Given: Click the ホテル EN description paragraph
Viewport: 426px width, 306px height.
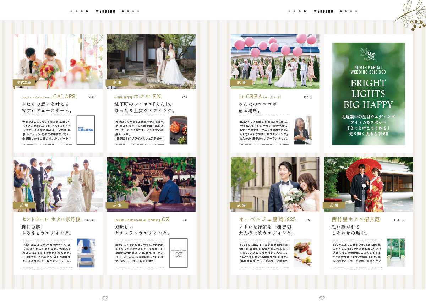Looking at the screenshot, I should pos(140,130).
